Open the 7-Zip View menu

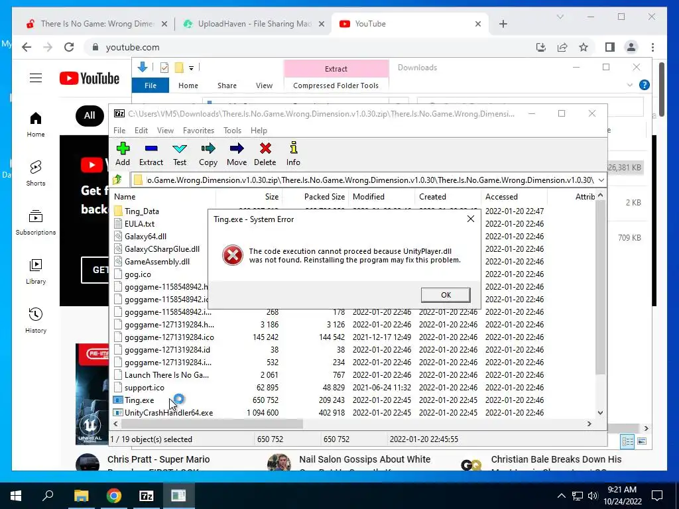165,131
